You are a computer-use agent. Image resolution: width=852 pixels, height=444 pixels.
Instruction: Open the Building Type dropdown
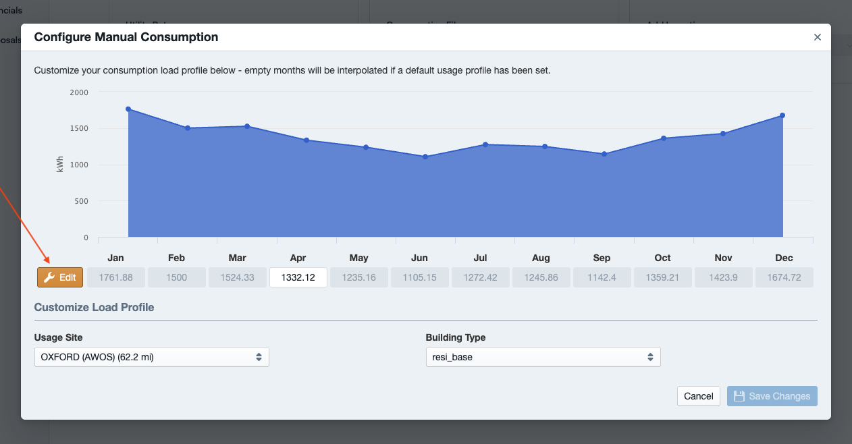point(543,357)
